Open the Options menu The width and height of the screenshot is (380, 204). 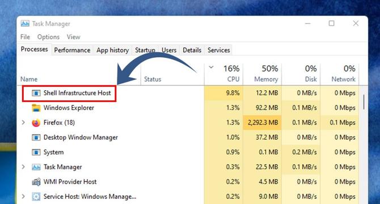(48, 37)
